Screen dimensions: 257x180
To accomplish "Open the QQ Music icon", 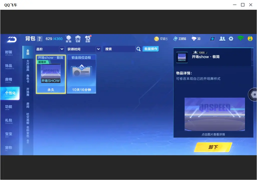I will (250, 38).
